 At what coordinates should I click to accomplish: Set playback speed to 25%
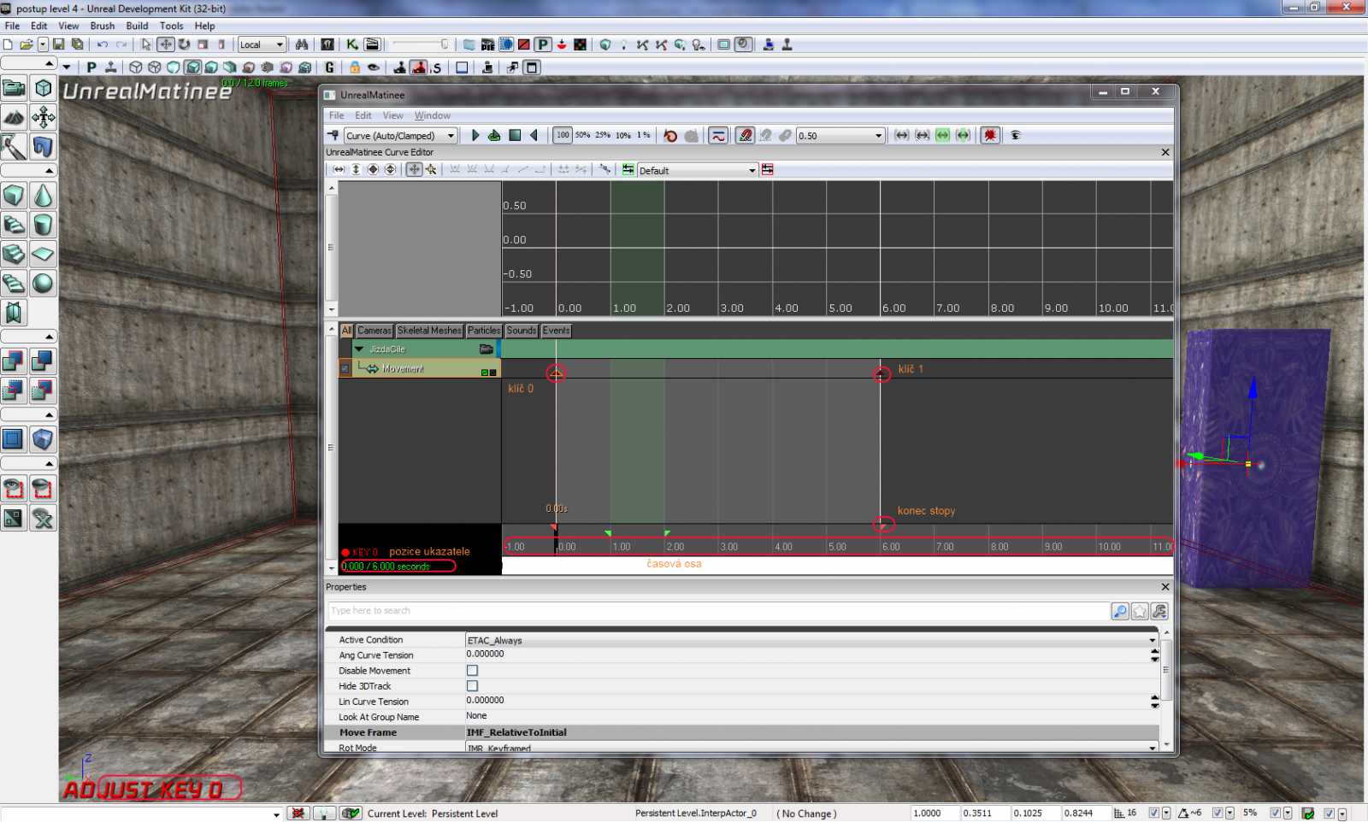604,135
